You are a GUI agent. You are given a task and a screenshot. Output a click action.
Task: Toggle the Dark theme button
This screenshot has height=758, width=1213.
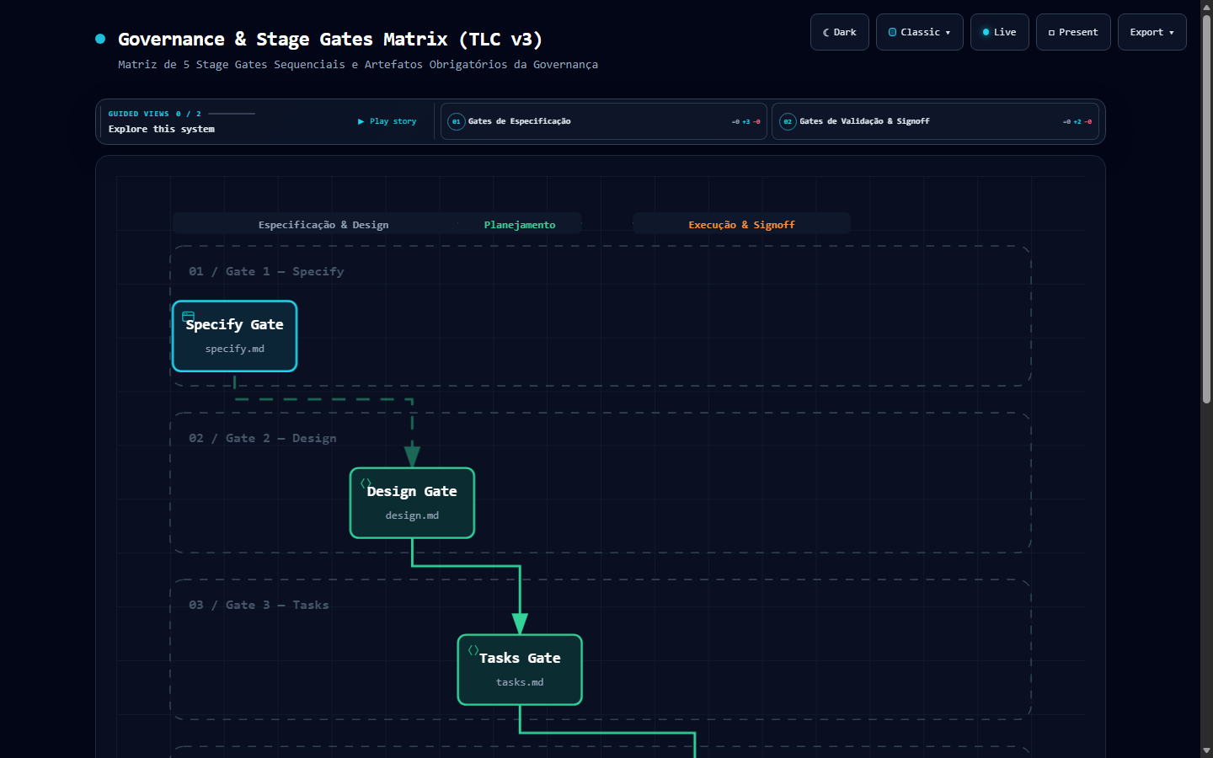point(839,32)
